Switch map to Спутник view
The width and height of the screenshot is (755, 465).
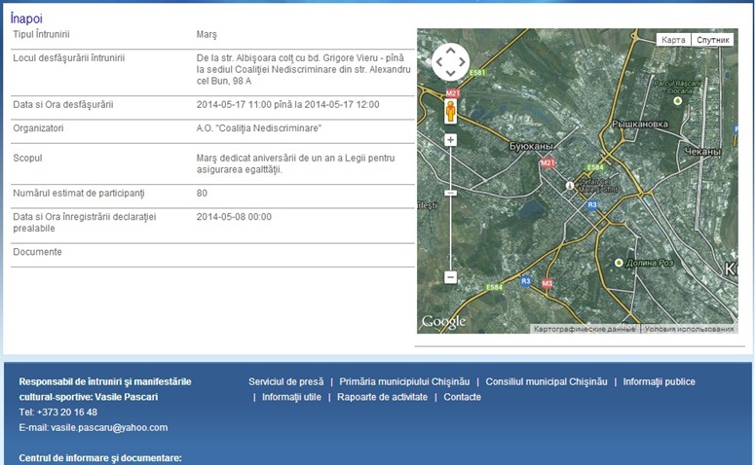(713, 40)
